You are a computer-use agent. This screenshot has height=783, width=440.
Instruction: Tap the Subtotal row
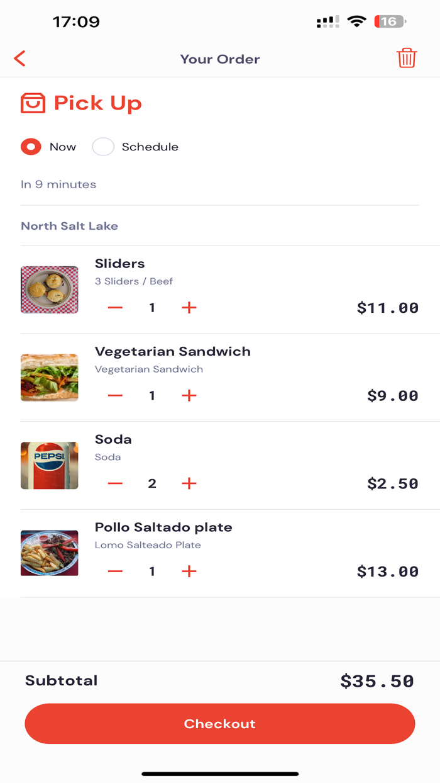coord(61,680)
